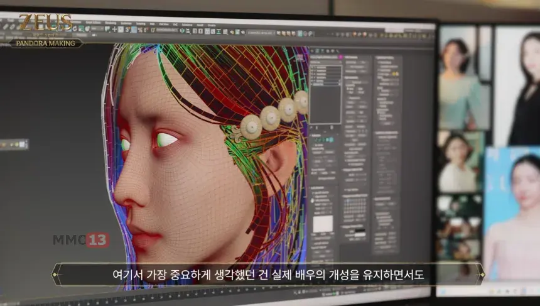Switch to Polygon sub-object level icon

(328, 140)
